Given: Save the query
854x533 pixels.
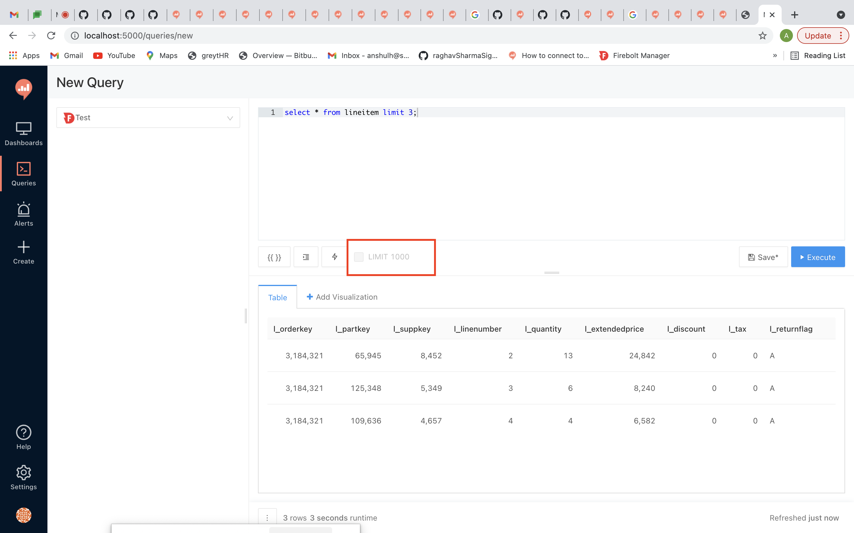Looking at the screenshot, I should click(x=763, y=257).
